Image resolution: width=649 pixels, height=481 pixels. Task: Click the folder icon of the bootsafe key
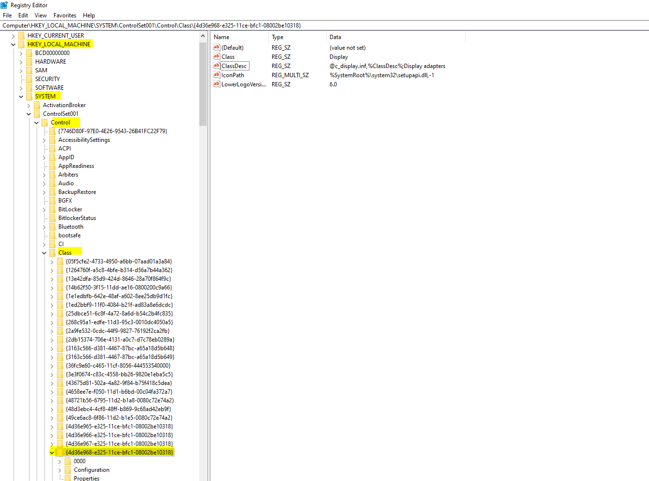52,235
